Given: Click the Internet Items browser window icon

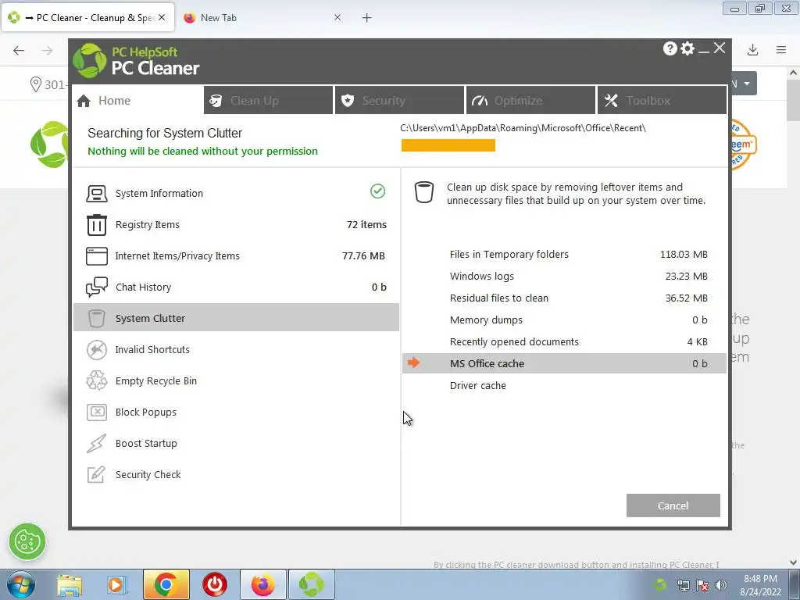Looking at the screenshot, I should (96, 256).
